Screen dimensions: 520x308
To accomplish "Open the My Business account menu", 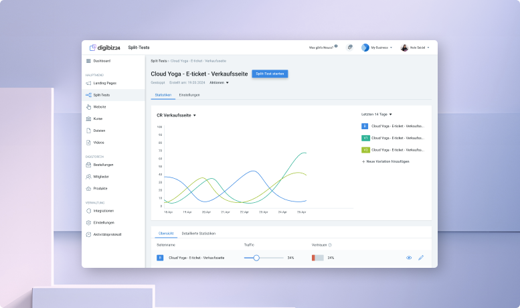I will [x=377, y=48].
